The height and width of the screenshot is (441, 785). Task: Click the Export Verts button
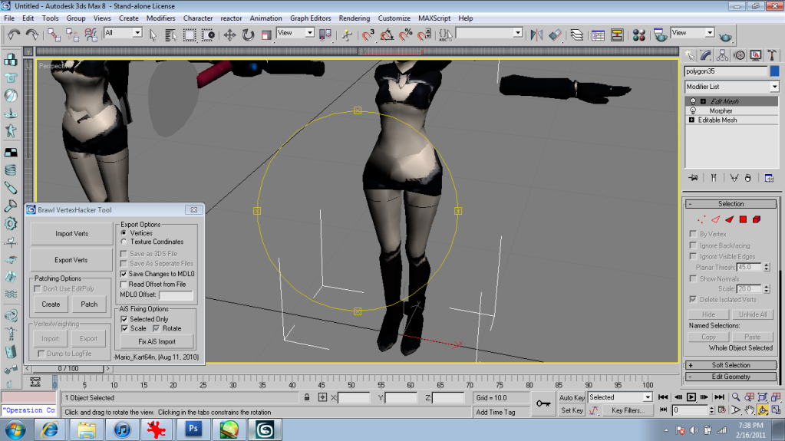coord(71,260)
